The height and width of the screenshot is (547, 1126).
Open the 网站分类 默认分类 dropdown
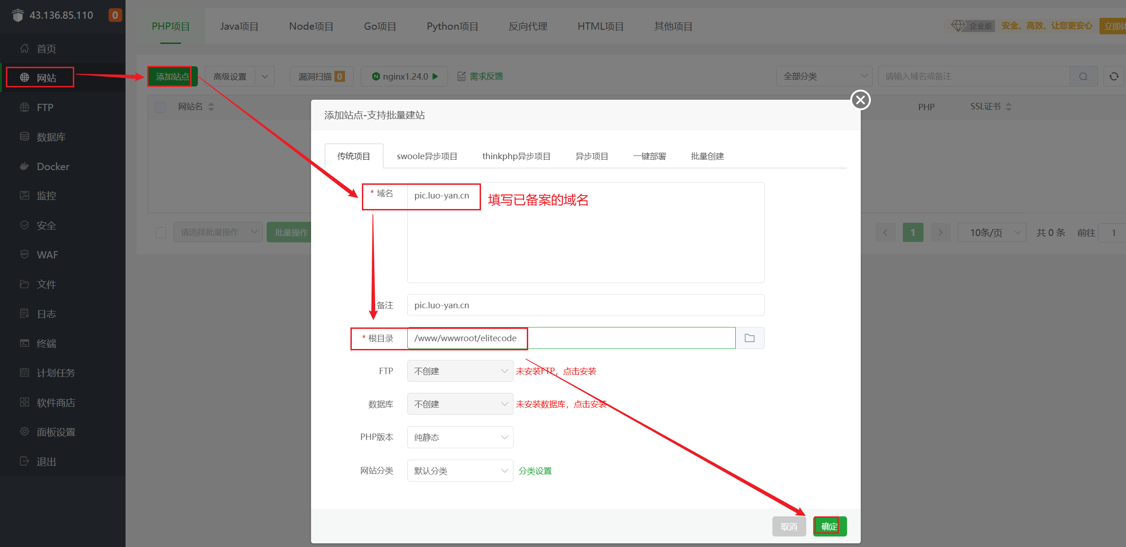(460, 471)
